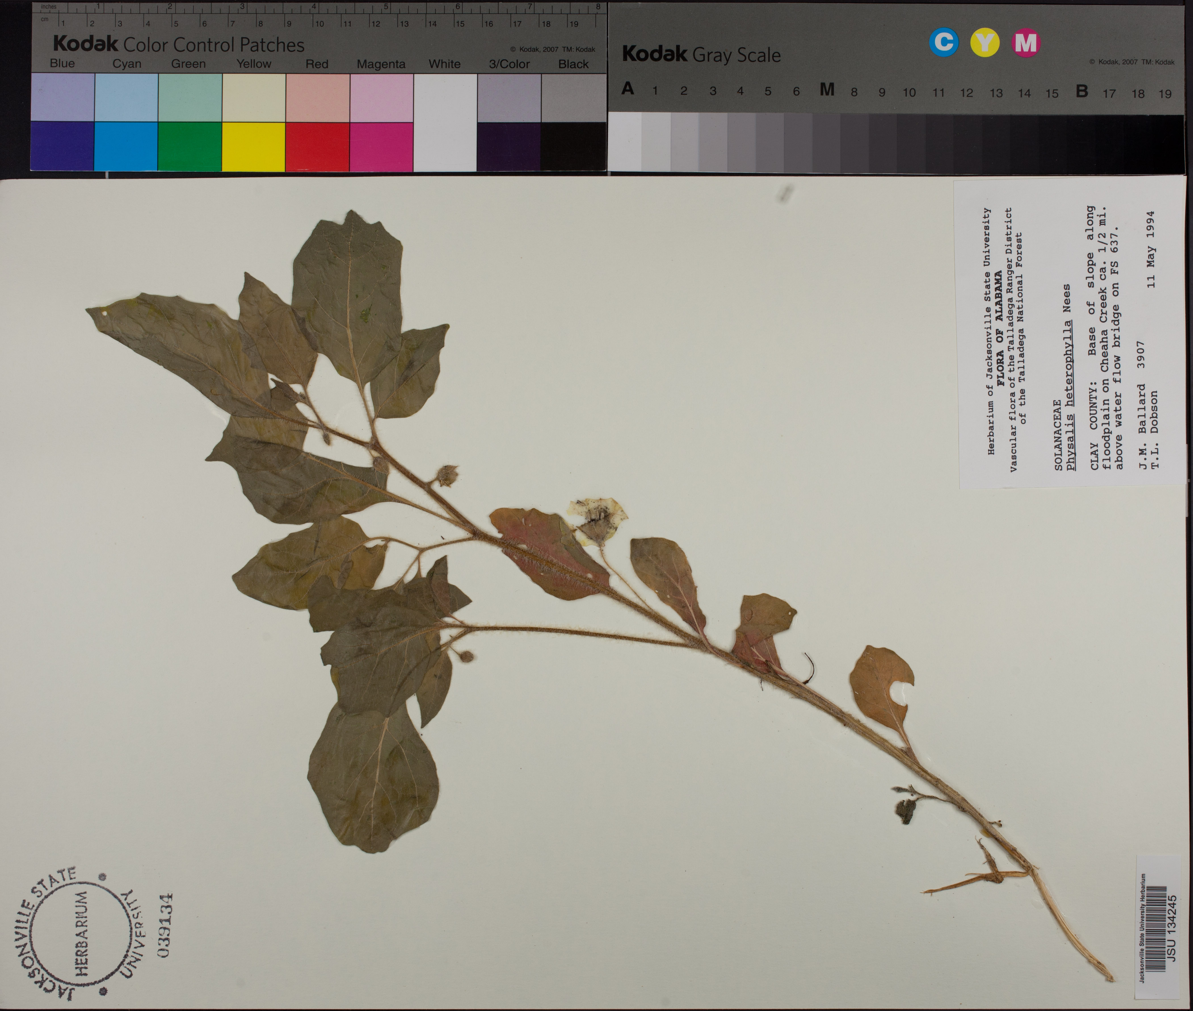Click "Herbarium of Jacksonville State University" label line

coord(989,331)
